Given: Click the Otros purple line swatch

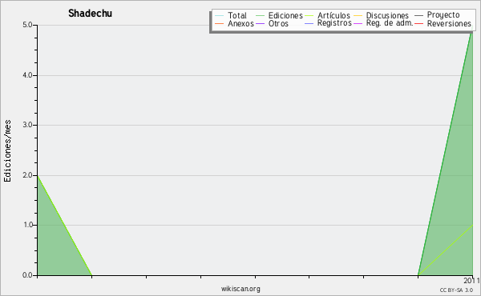Looking at the screenshot, I should [x=260, y=23].
